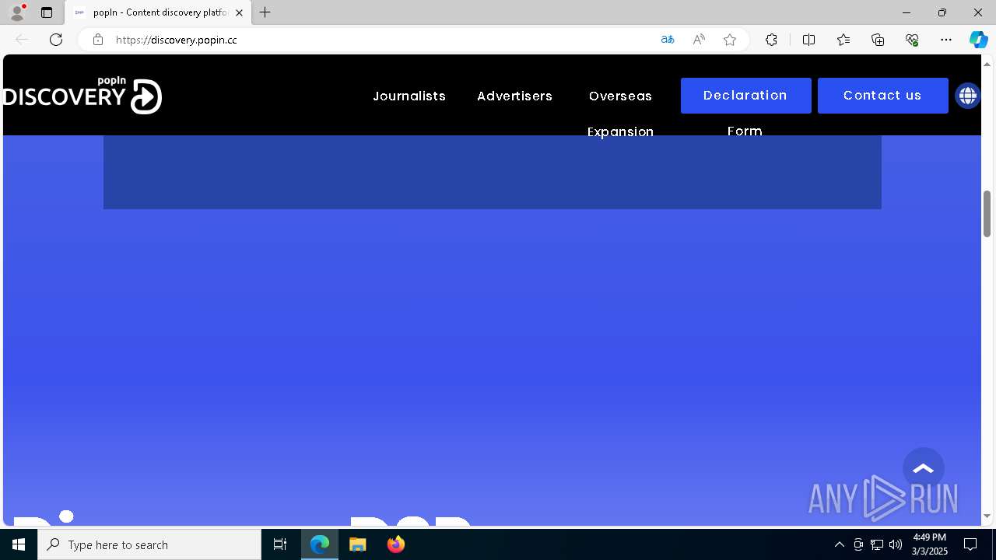This screenshot has width=996, height=560.
Task: Click the popIn Discovery logo
Action: 82,96
